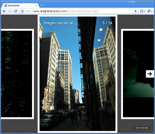Click the AutoViewer logo in the bottom corner
Image resolution: width=155 pixels, height=134 pixels.
click(142, 128)
